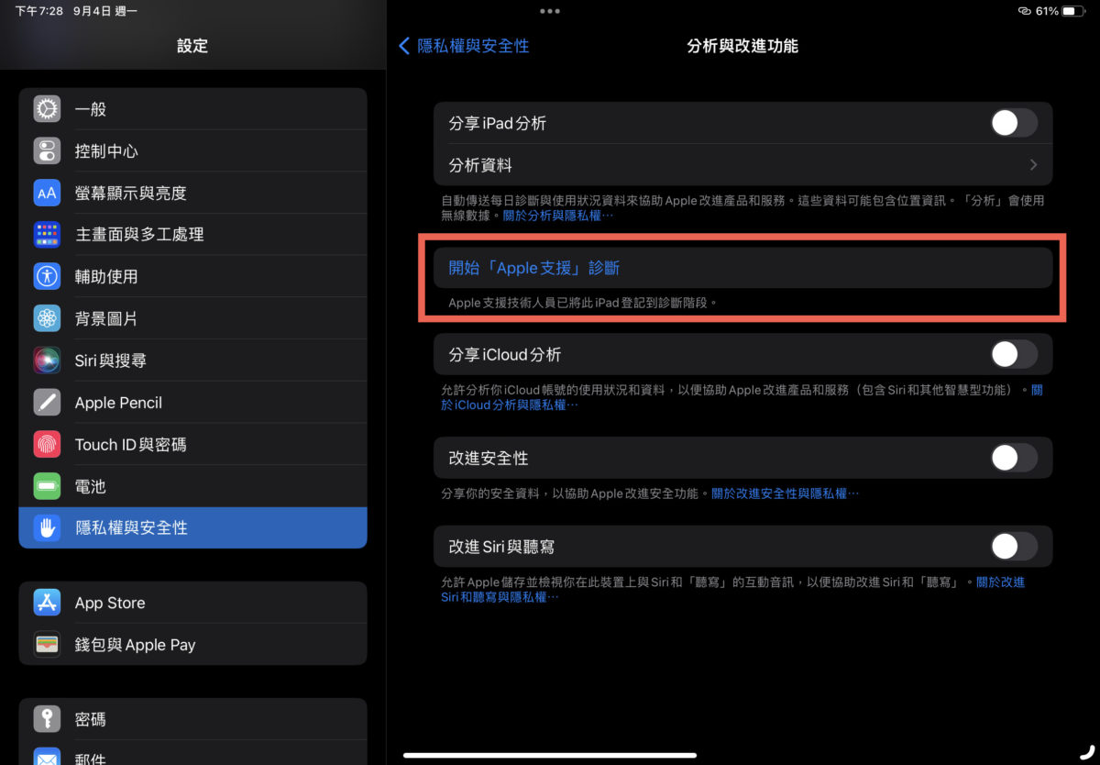Tap the Privacy (隱私權與安全性) hand icon

pos(47,528)
